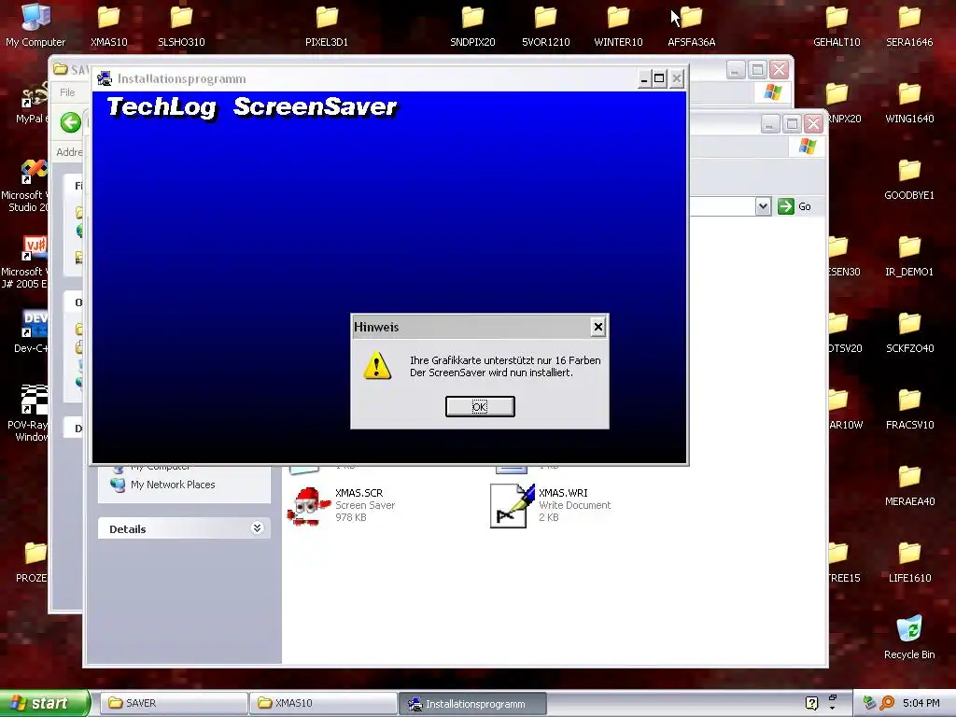This screenshot has height=717, width=956.
Task: Open the AFSFA36A desktop folder
Action: tap(692, 25)
